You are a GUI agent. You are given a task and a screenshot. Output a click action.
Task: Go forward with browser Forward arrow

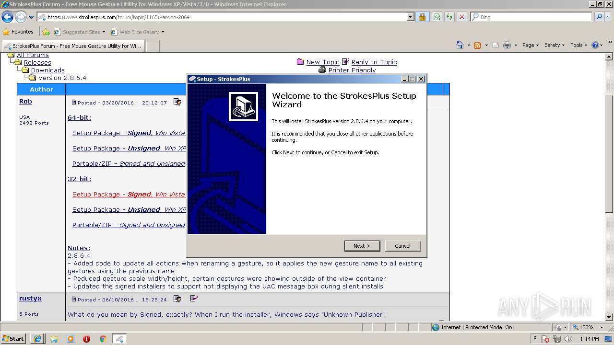tap(21, 17)
